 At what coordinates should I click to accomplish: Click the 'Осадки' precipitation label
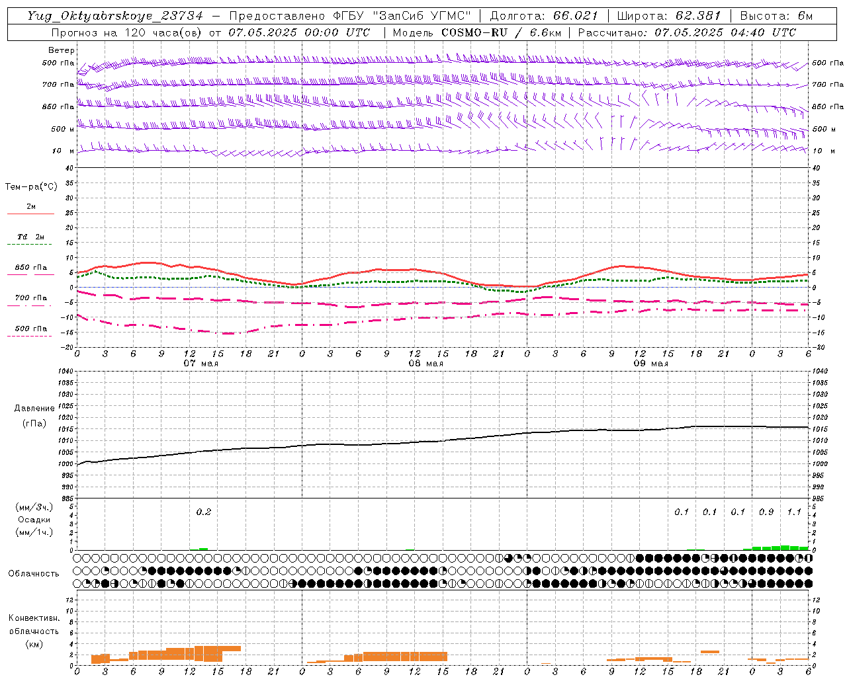coord(34,520)
